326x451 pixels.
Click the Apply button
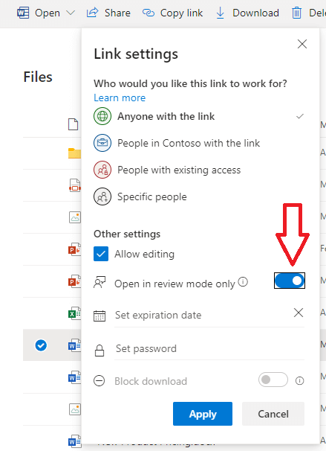point(203,414)
